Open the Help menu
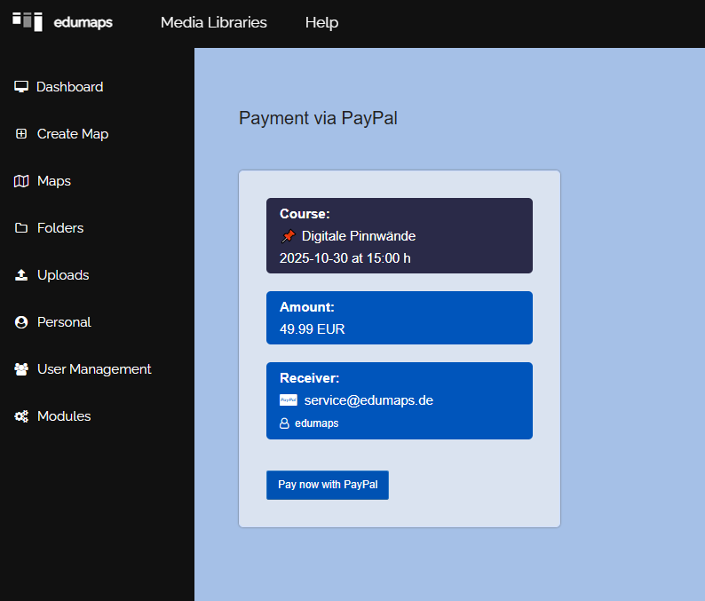 (x=321, y=23)
